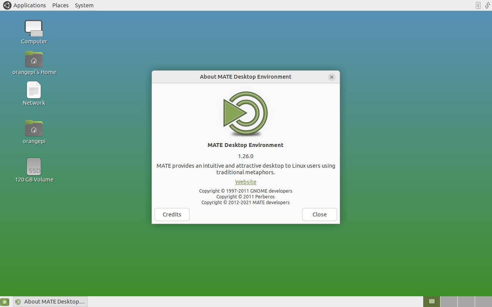Click the Bluetooth tray icon

click(478, 5)
